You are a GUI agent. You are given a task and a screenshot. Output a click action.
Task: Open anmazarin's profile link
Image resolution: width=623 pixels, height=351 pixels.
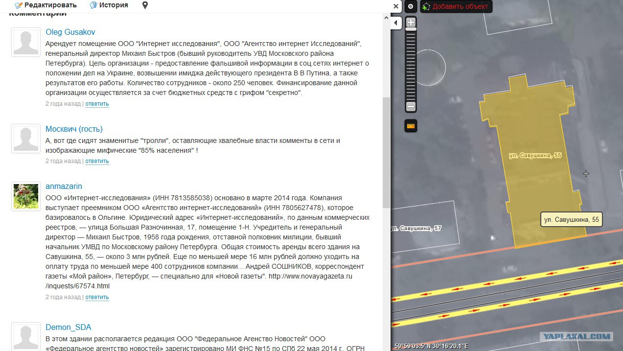(64, 187)
